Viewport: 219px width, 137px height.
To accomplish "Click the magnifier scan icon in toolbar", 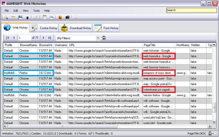I will click(6, 17).
